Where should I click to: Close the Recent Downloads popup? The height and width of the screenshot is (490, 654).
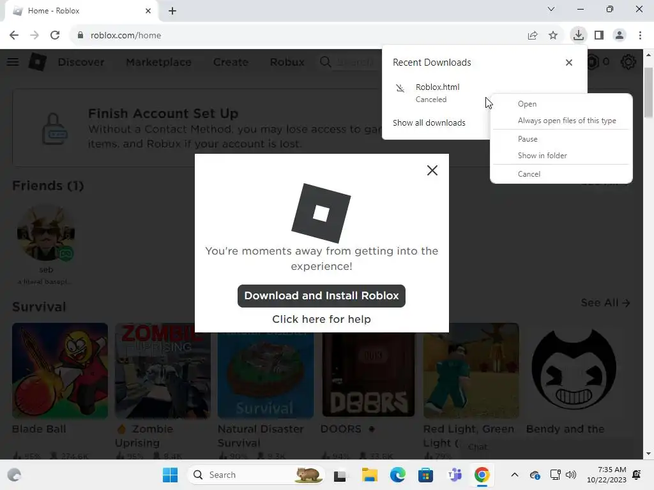pyautogui.click(x=569, y=63)
